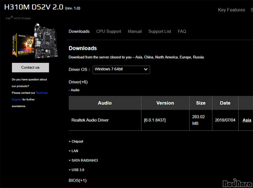Viewport: 253px width, 188px height.
Task: Expand the Chipset driver section
Action: click(76, 142)
